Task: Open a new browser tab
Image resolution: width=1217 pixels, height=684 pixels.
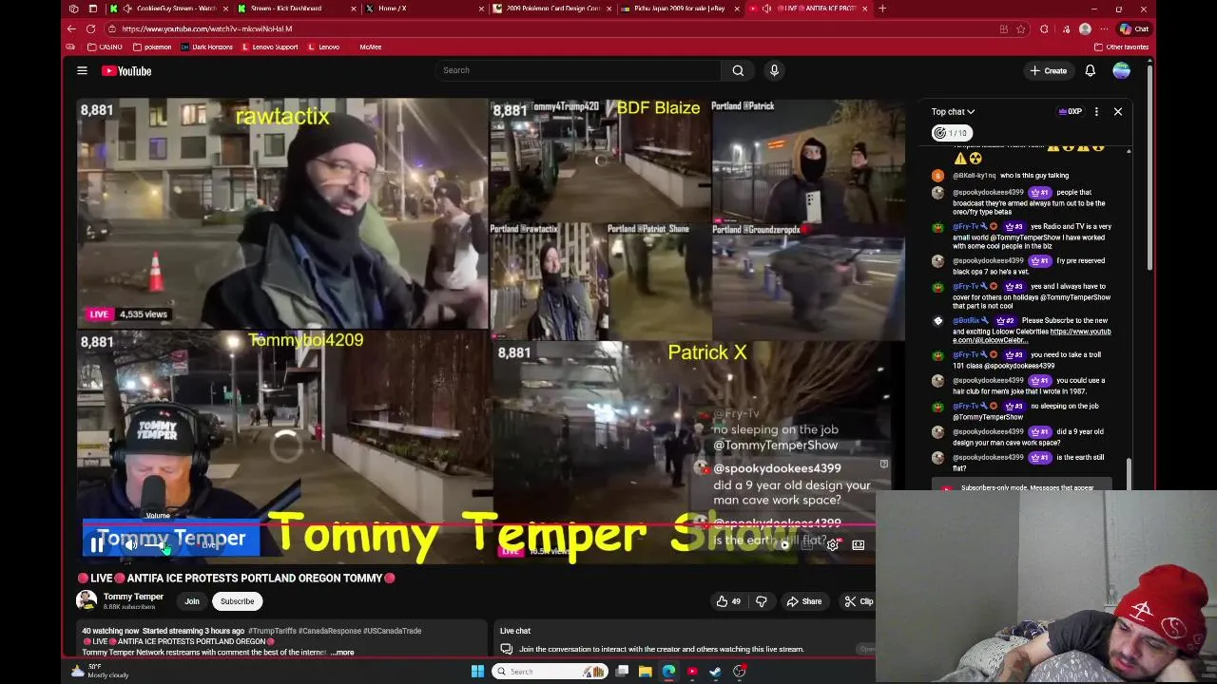Action: tap(882, 9)
